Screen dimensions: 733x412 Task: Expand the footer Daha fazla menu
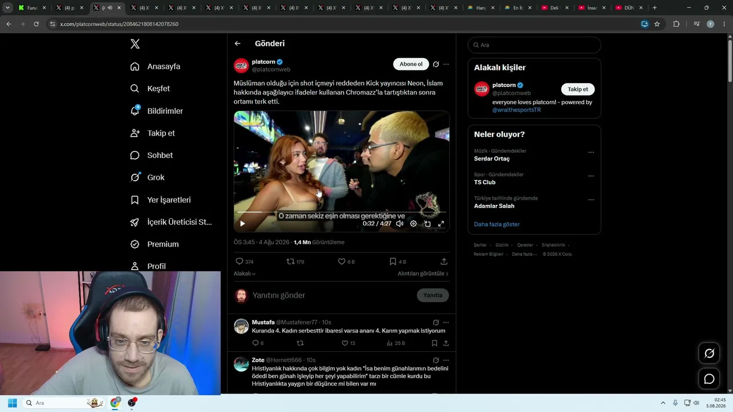[x=523, y=254]
